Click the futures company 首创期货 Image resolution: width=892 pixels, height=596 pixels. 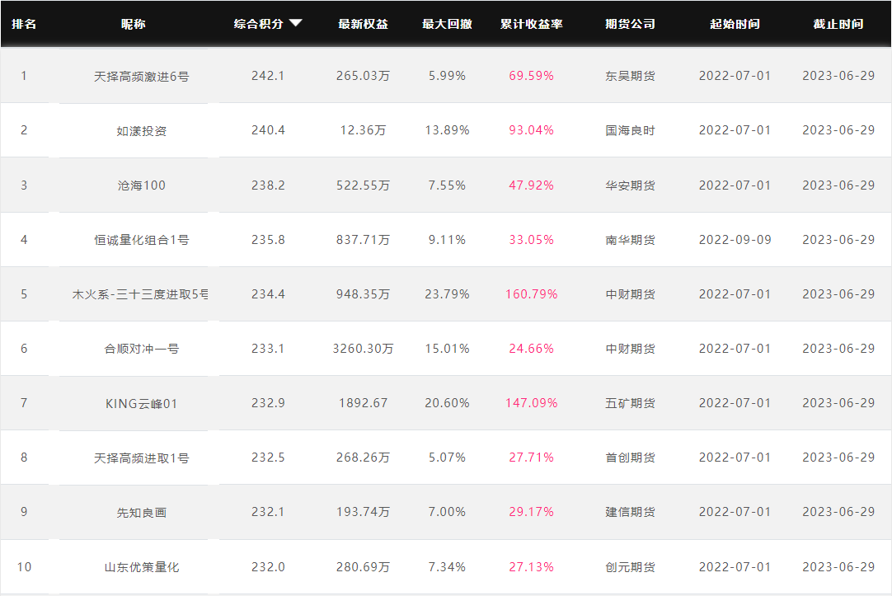pyautogui.click(x=630, y=458)
